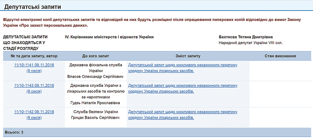Open request content link for Служба безпеки України

pos(183,115)
